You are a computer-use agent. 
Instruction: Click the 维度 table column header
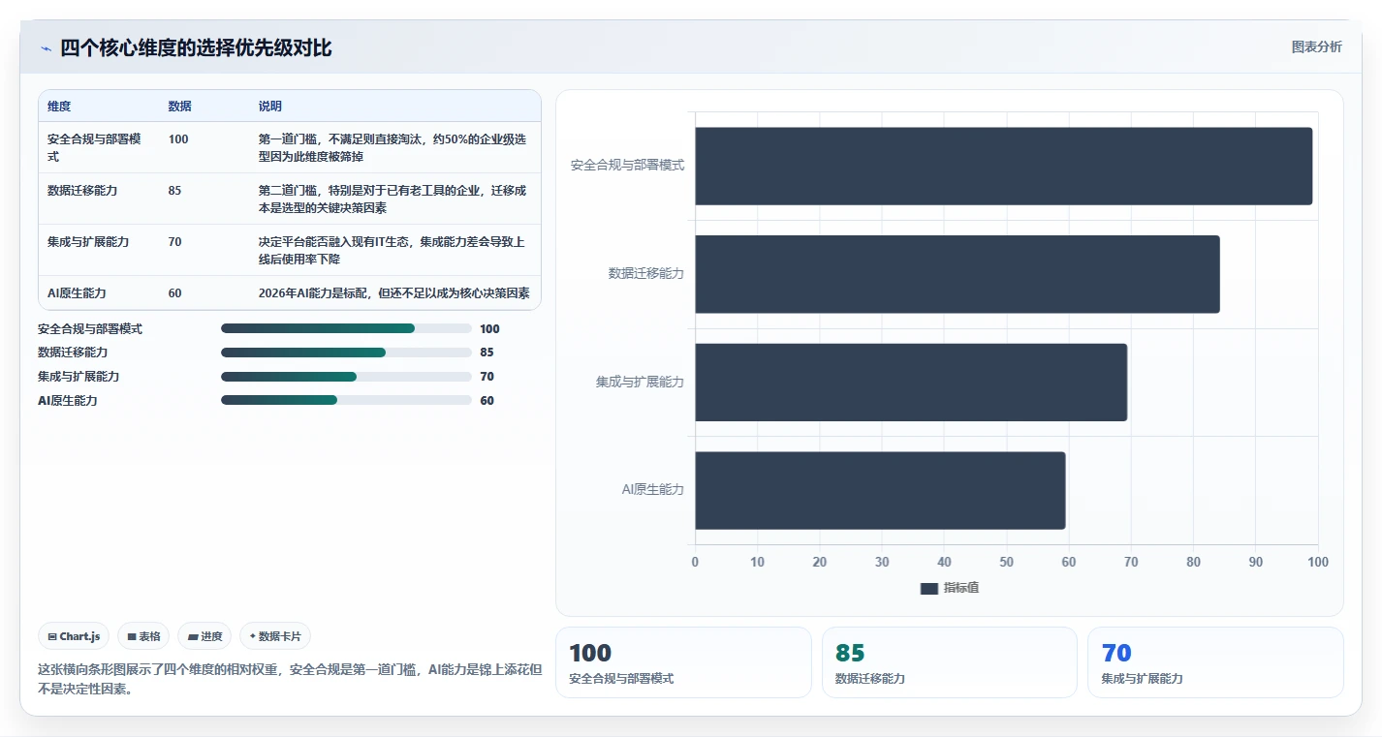(59, 107)
